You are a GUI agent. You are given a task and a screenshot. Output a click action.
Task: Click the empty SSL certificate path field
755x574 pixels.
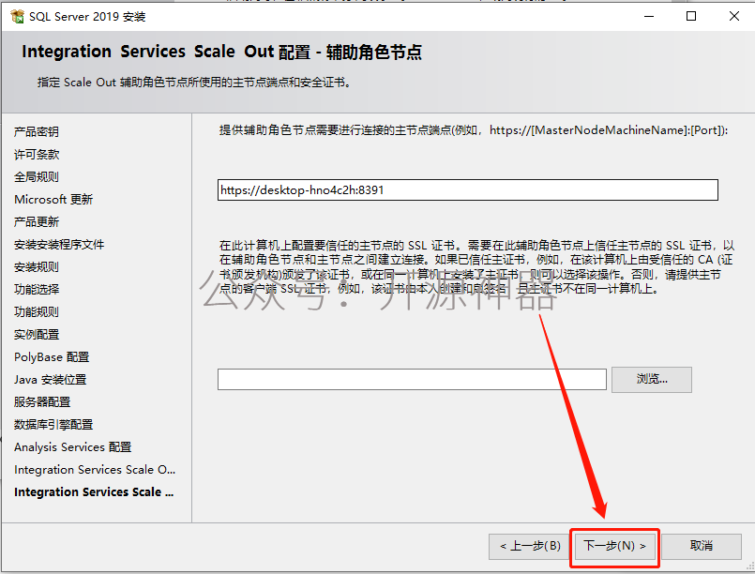point(412,380)
